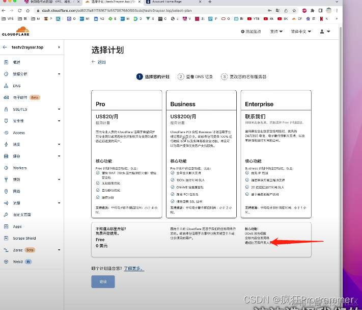The height and width of the screenshot is (310, 362).
Task: Click the 联系我们 heading in Enterprise
Action: point(255,117)
